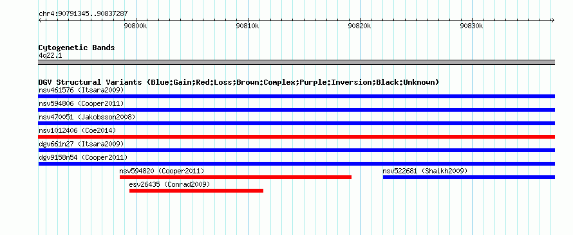Open the nsv594806 (Cooper2011) label
The image size is (573, 235).
tap(81, 103)
